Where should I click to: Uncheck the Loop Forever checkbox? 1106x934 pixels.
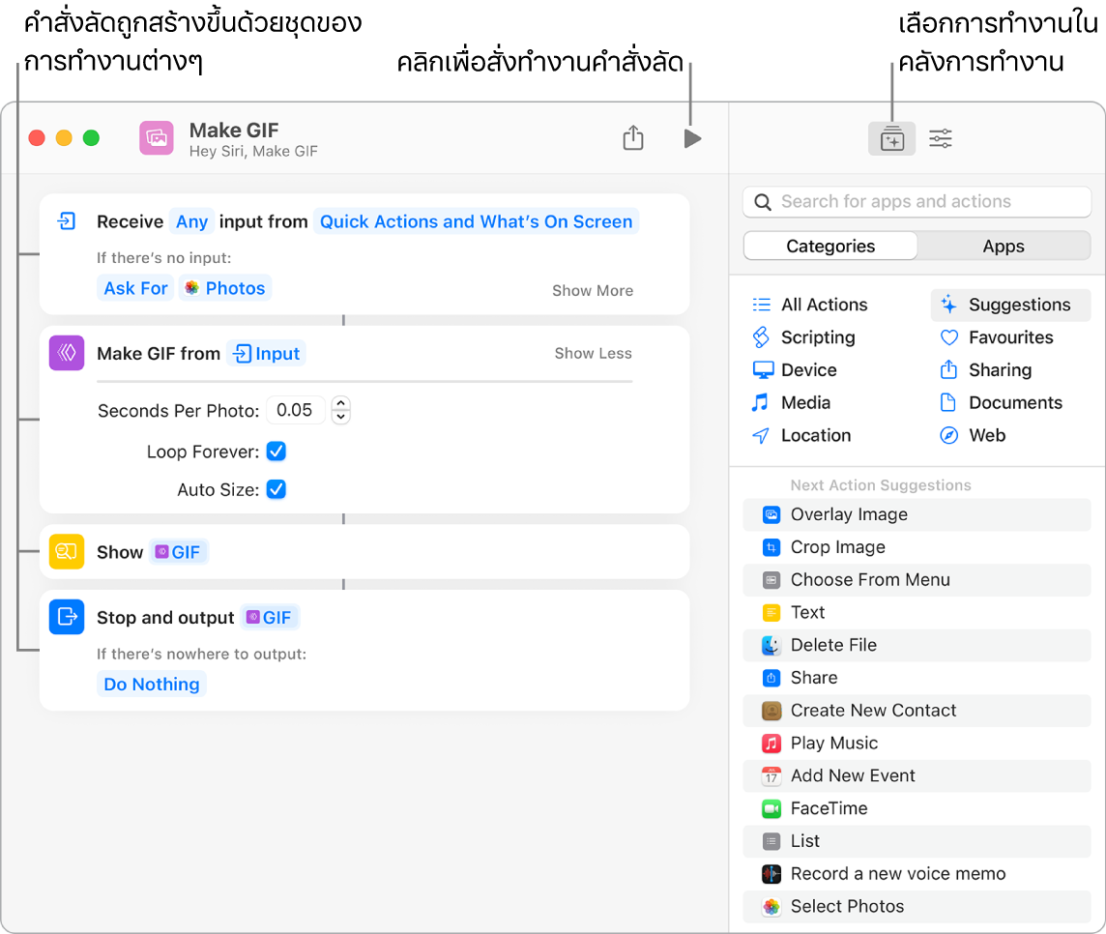pyautogui.click(x=276, y=451)
